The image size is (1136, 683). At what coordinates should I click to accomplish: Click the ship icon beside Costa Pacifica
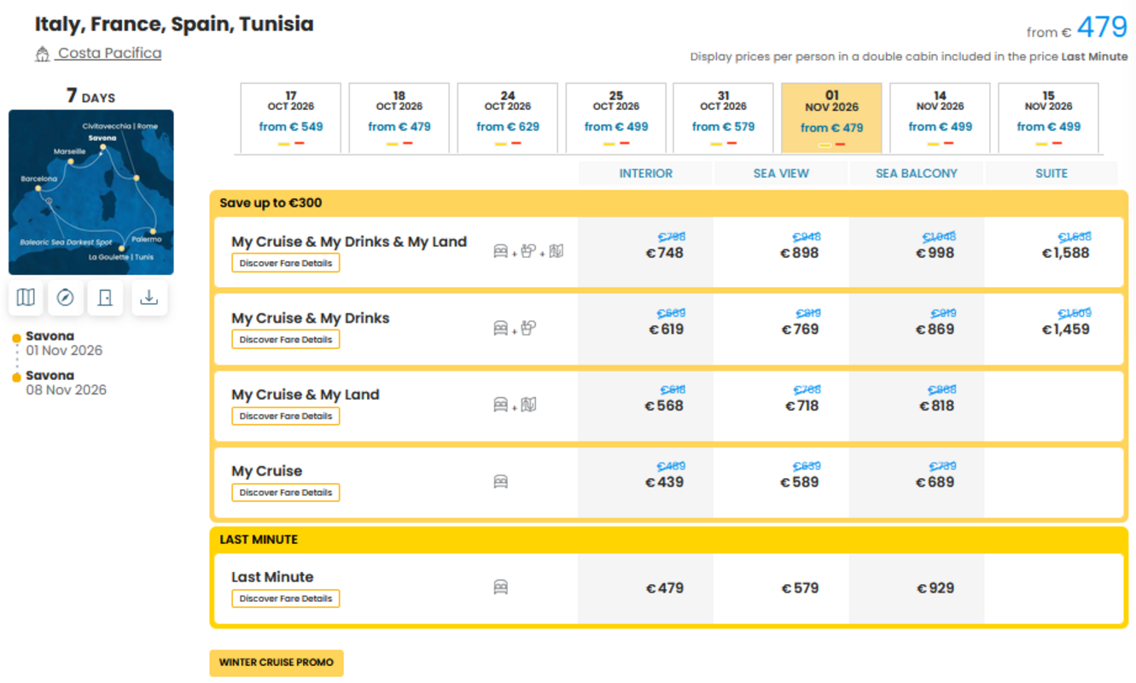point(42,55)
